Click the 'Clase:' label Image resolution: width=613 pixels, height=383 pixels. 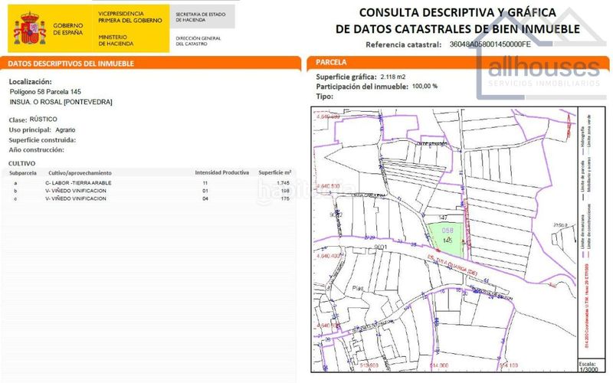18,120
